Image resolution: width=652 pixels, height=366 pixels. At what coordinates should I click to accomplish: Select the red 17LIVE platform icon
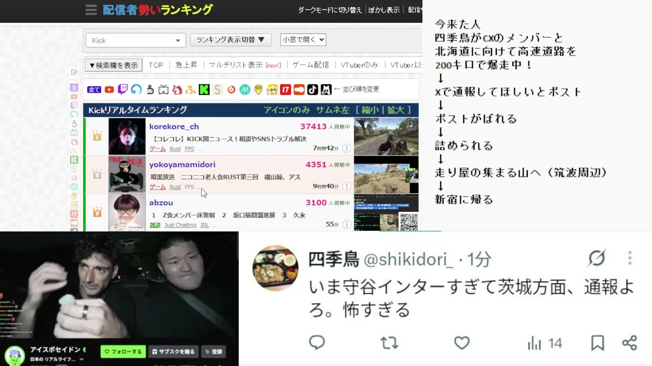(286, 90)
